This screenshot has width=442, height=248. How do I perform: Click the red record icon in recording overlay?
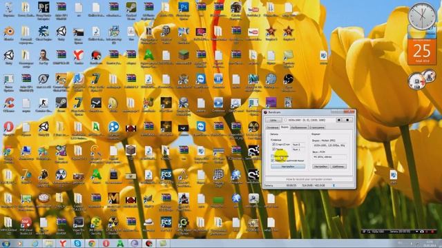[x=433, y=231]
